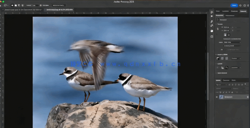This screenshot has height=128, width=250.
Task: Switch to the Gradients panel tab
Action: 234,11
